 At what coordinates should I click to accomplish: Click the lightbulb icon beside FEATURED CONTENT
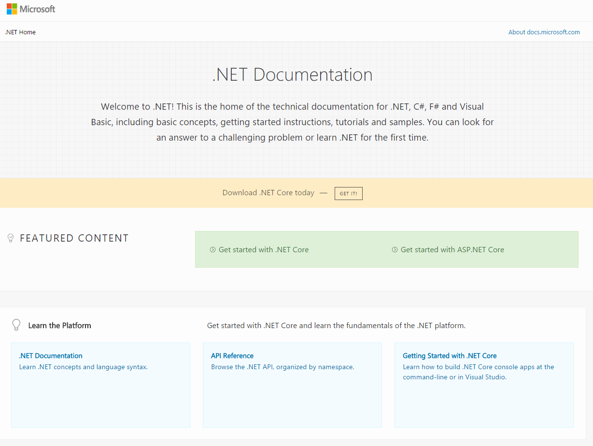10,238
